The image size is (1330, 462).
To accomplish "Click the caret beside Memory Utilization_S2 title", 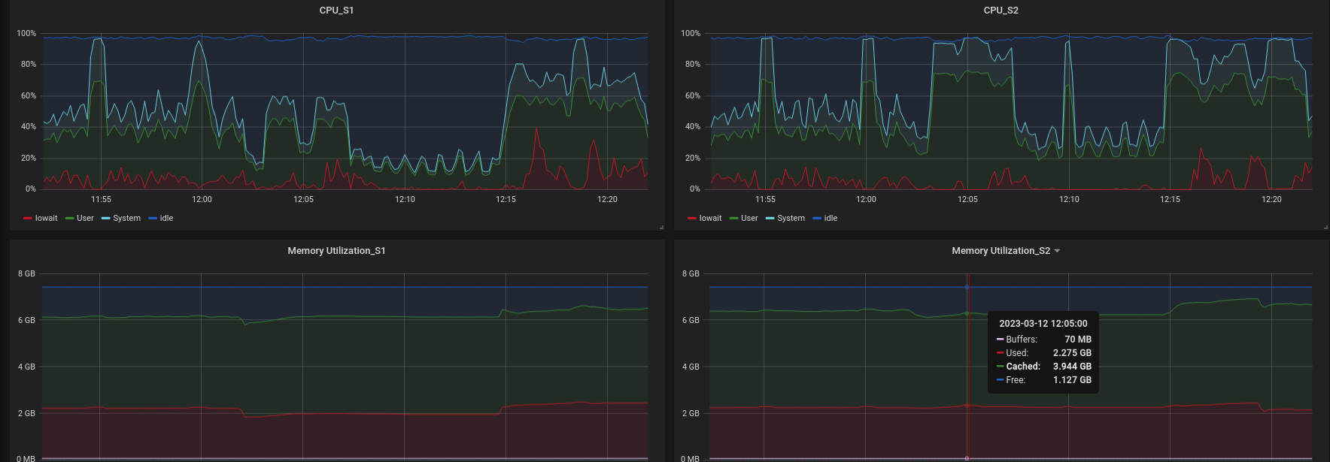I will tap(1057, 251).
